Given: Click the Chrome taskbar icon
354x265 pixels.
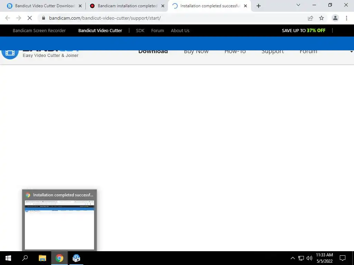Looking at the screenshot, I should (59, 258).
